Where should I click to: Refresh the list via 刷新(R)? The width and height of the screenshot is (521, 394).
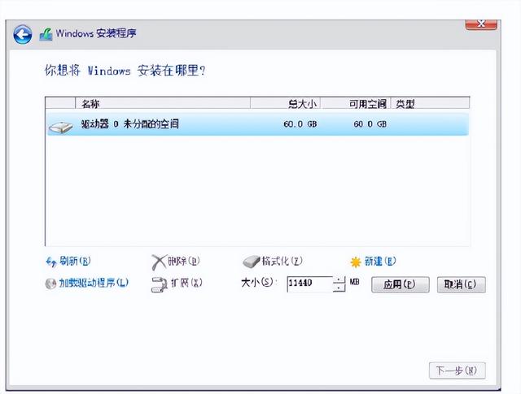point(75,262)
